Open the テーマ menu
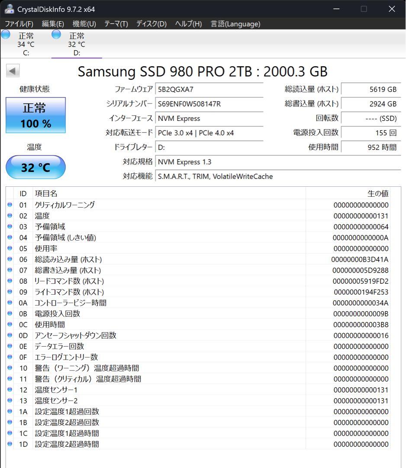 point(116,24)
